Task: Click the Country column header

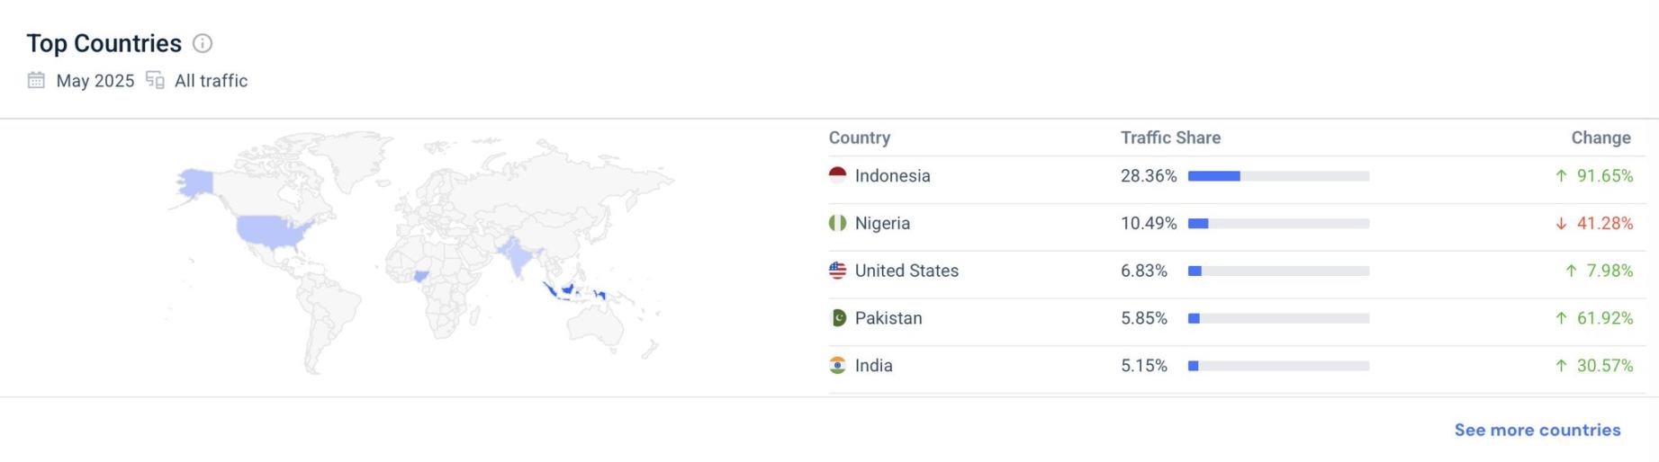Action: tap(859, 138)
